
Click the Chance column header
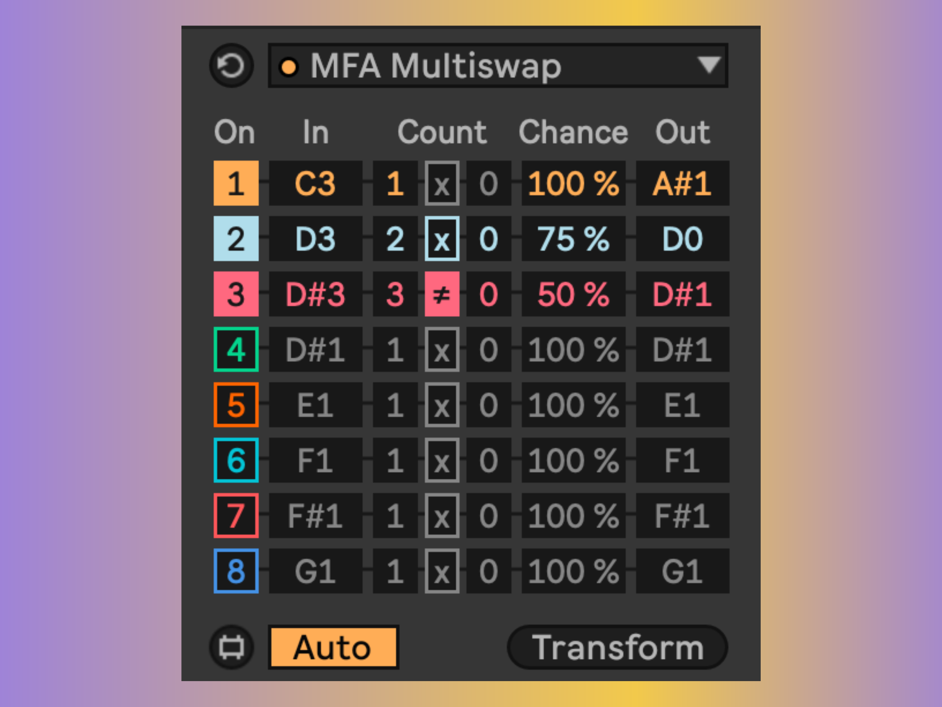tap(573, 132)
